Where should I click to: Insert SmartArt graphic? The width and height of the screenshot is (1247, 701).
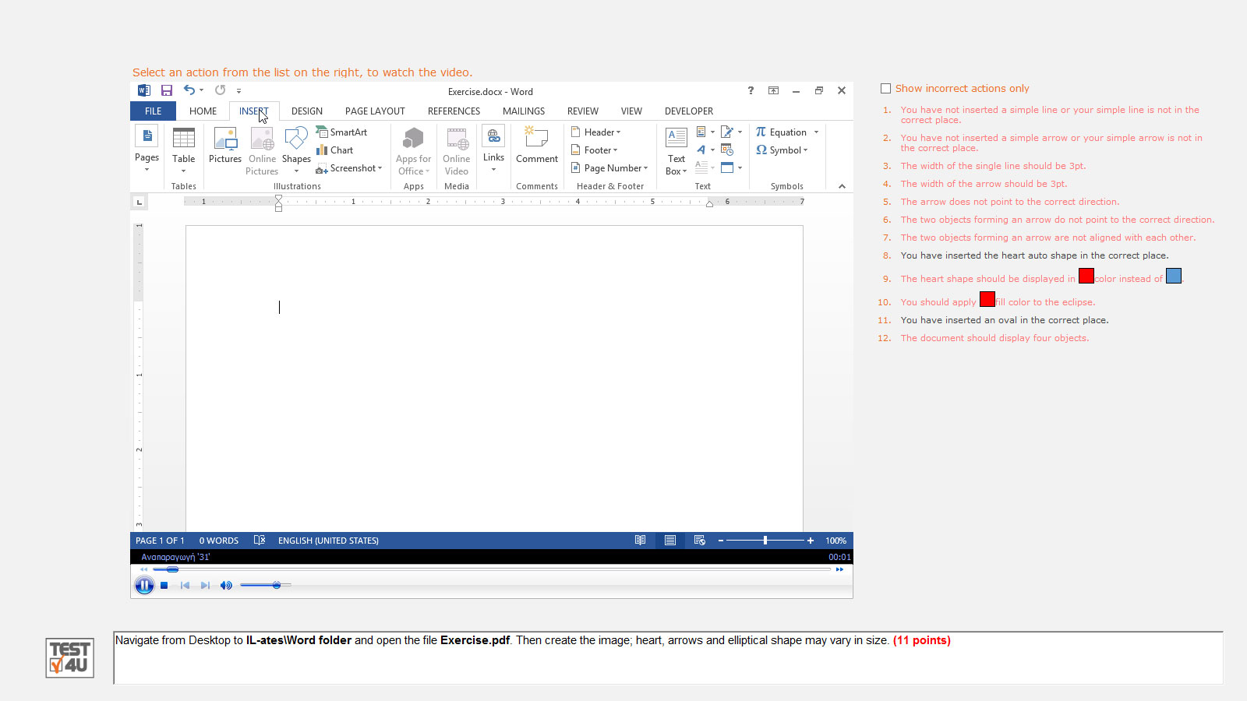(341, 132)
